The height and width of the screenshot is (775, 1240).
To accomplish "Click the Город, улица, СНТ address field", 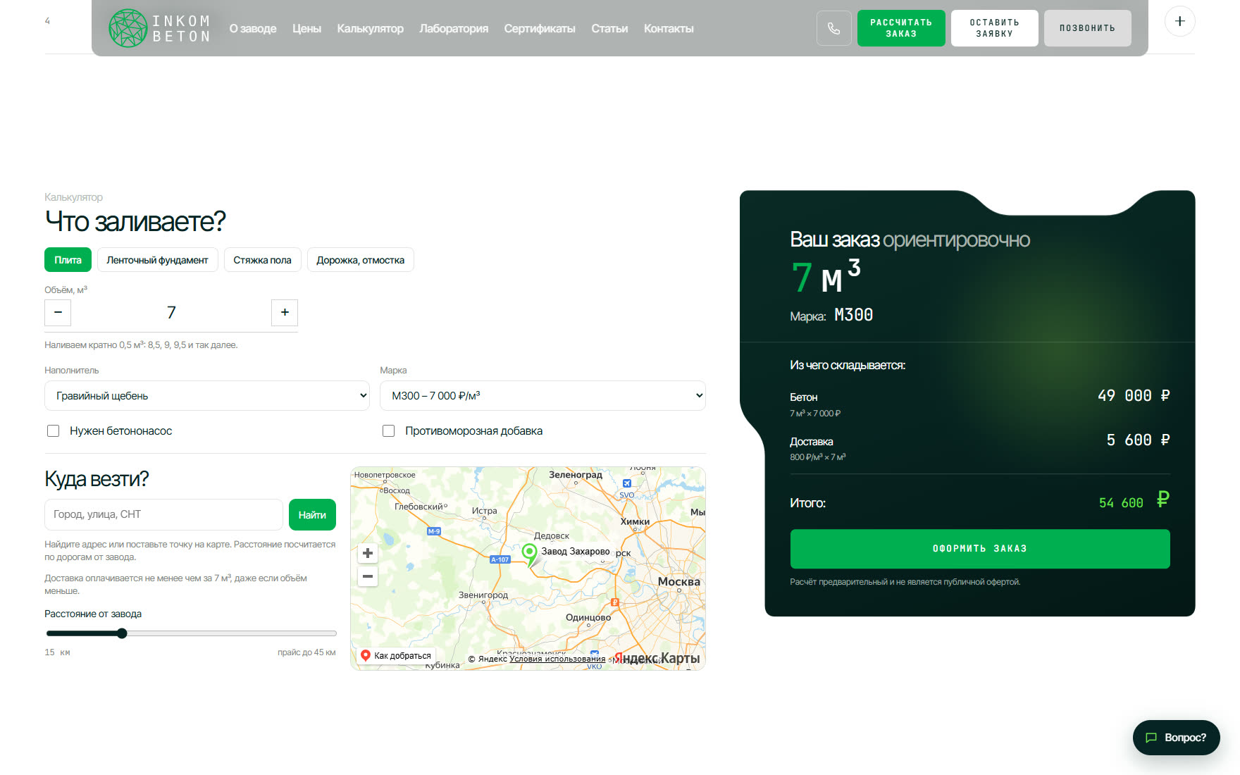I will (163, 515).
